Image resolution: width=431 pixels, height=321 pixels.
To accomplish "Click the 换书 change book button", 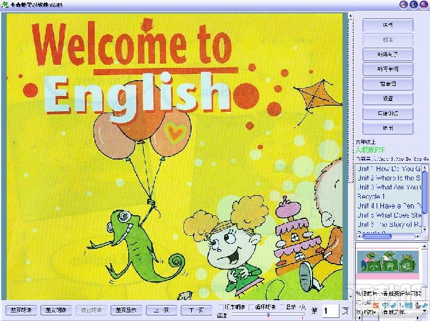I will click(x=388, y=128).
